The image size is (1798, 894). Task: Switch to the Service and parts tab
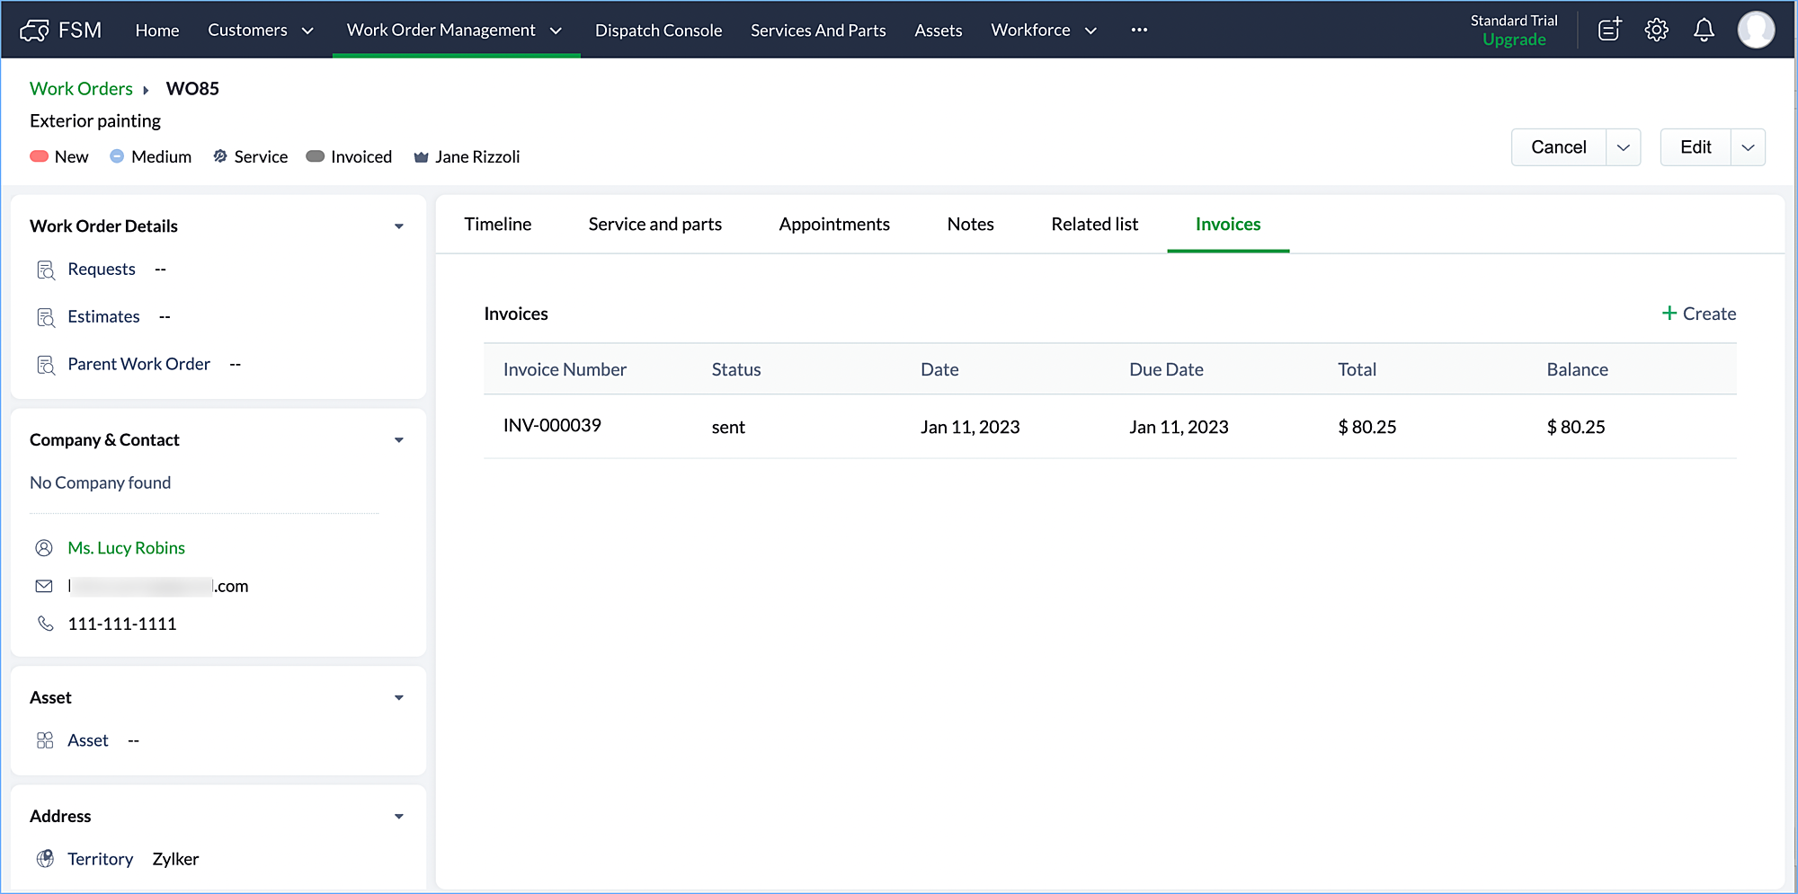(654, 225)
